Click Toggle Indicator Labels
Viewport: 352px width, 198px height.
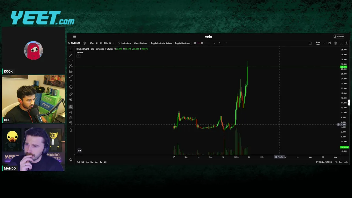161,43
